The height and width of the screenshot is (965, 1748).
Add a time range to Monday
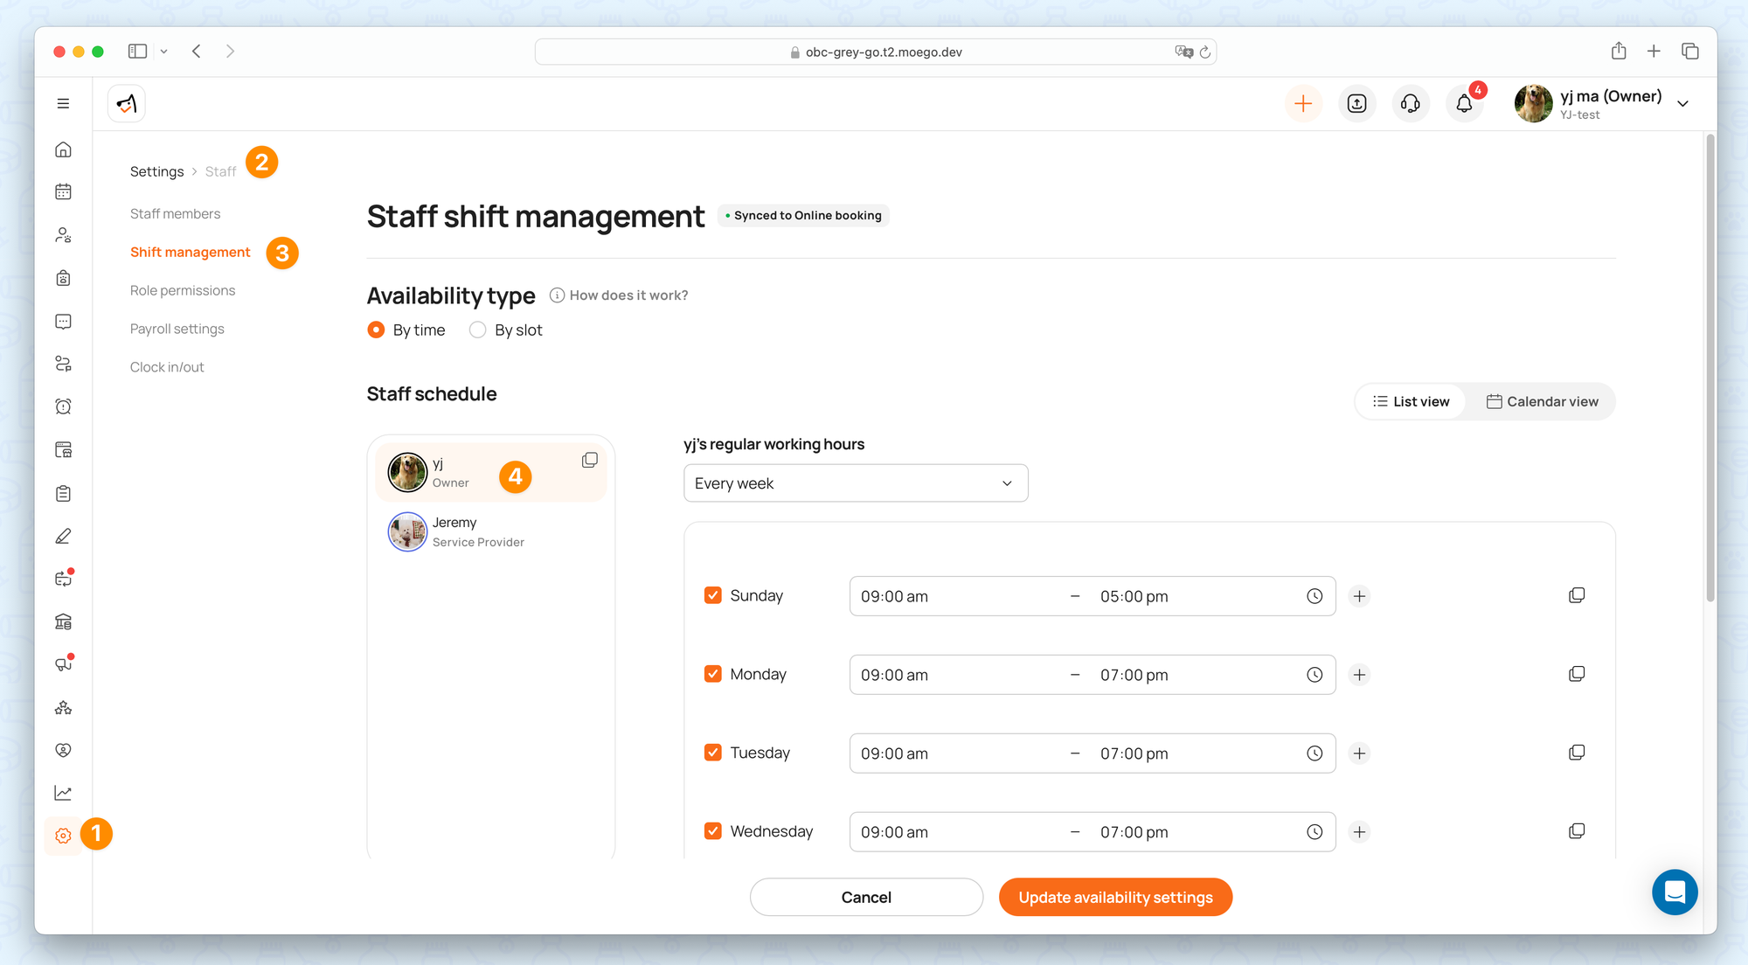(x=1359, y=675)
